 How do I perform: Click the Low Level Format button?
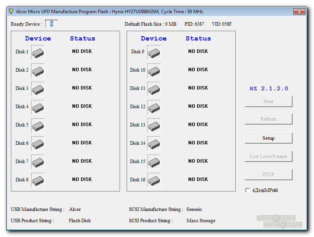pyautogui.click(x=268, y=156)
